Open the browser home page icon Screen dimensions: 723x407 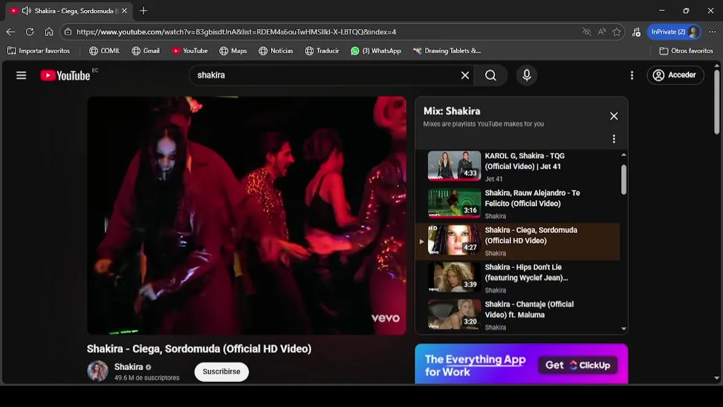click(49, 32)
